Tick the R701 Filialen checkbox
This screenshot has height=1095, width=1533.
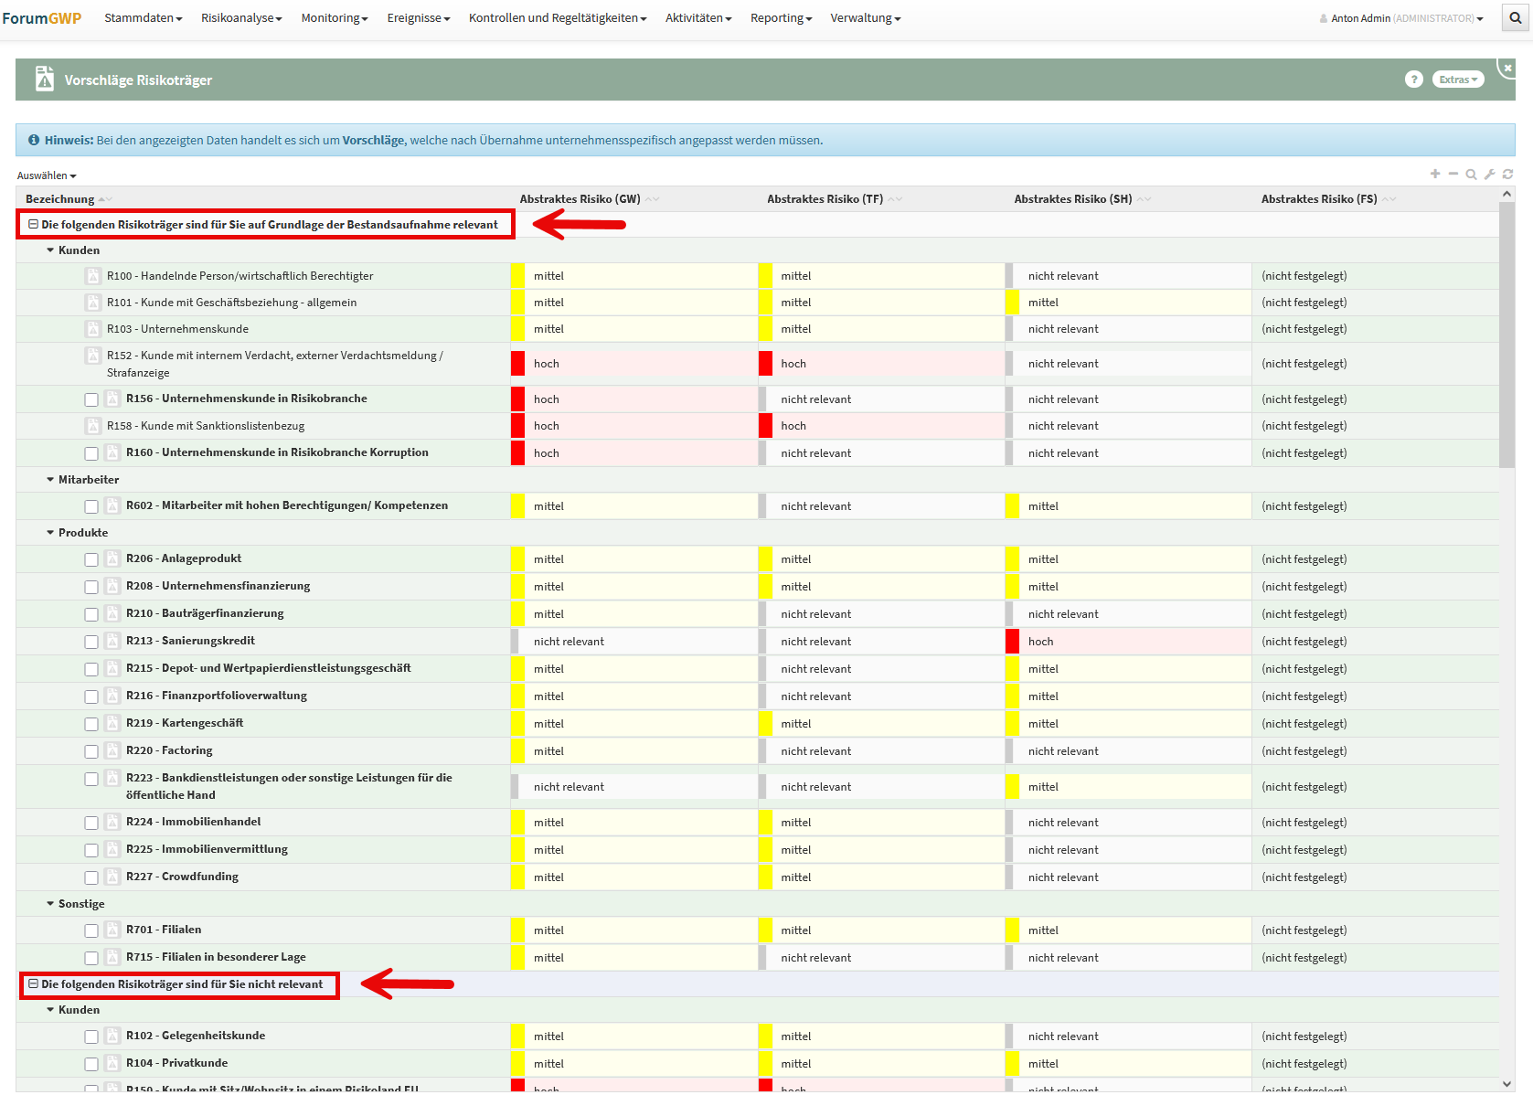pos(91,930)
